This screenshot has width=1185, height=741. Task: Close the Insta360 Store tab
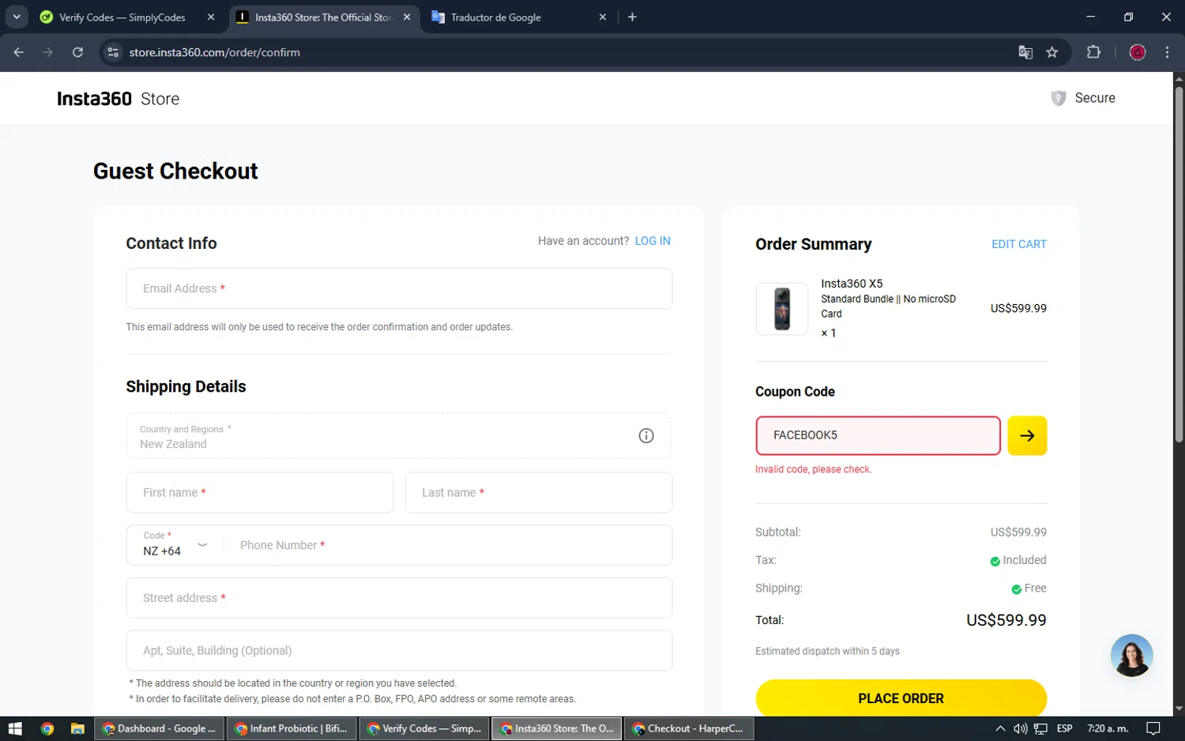coord(407,17)
